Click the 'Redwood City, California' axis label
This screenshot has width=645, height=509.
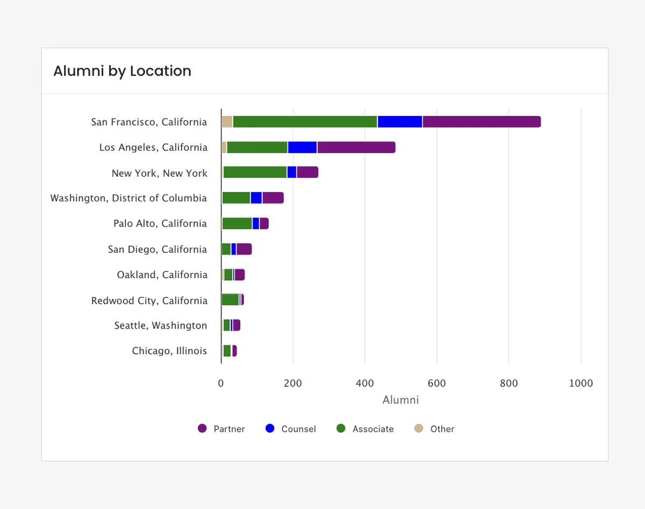[149, 300]
